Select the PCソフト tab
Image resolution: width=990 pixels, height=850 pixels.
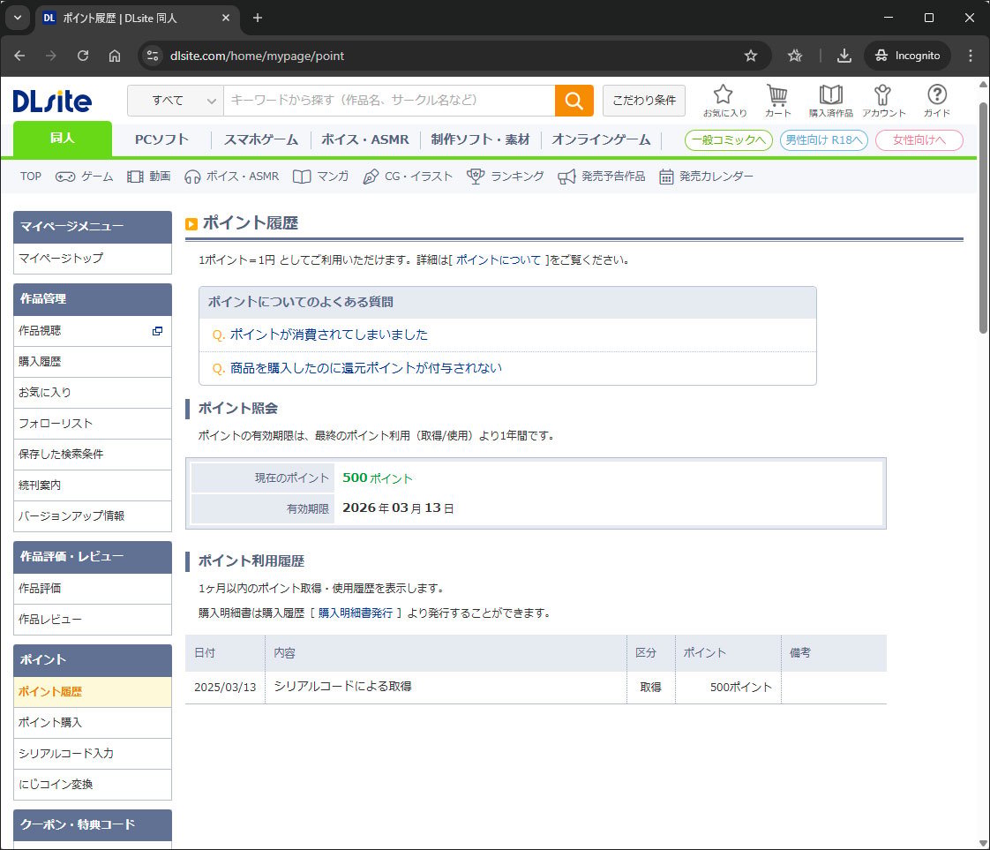click(161, 139)
